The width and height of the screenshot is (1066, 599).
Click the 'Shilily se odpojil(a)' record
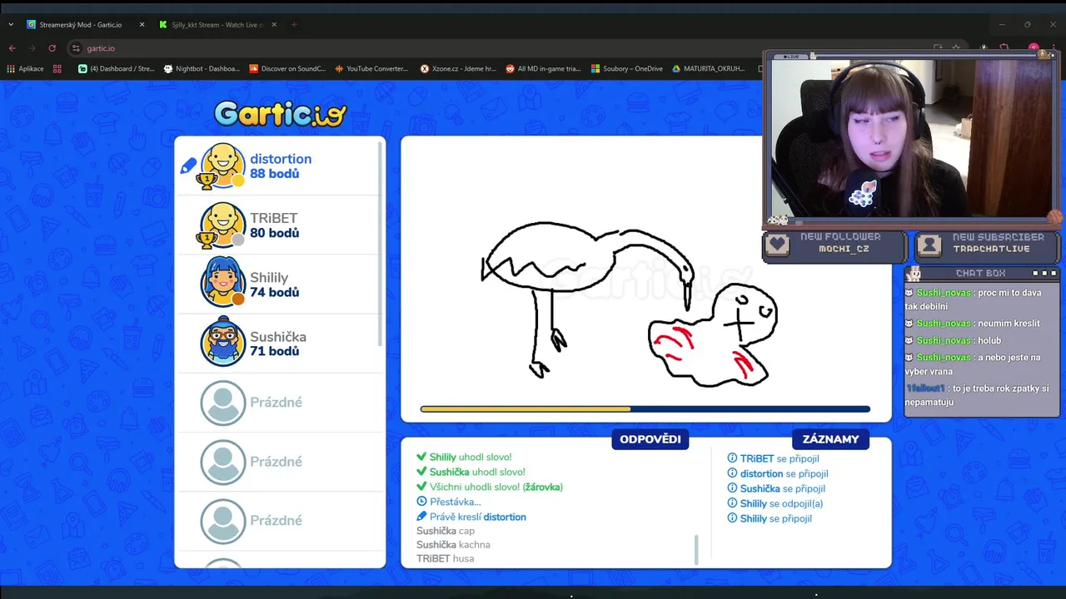pos(781,503)
